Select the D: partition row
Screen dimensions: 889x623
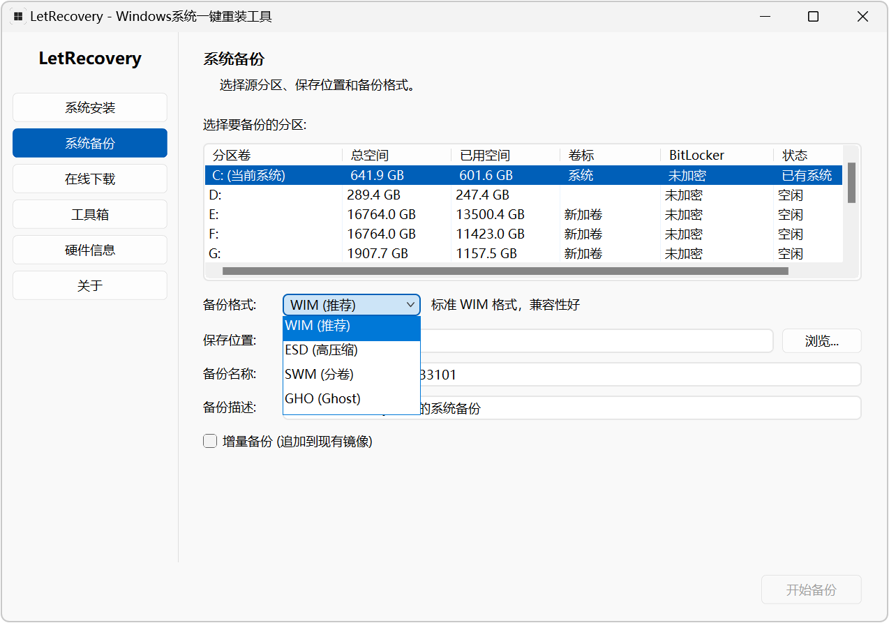point(523,195)
